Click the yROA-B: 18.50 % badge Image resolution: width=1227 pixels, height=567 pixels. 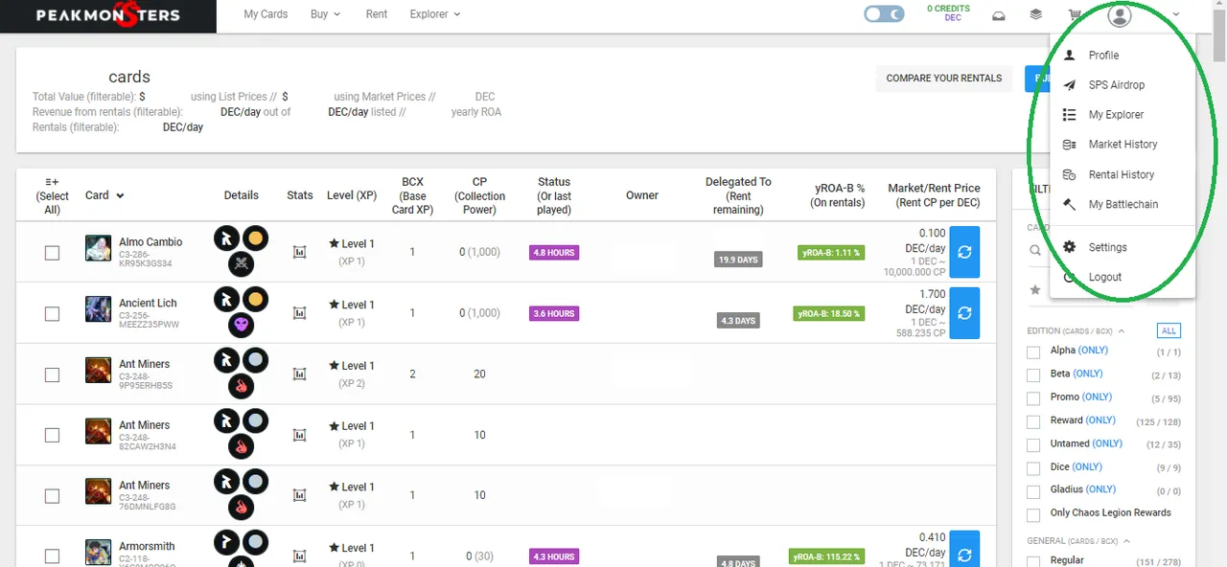pos(831,313)
